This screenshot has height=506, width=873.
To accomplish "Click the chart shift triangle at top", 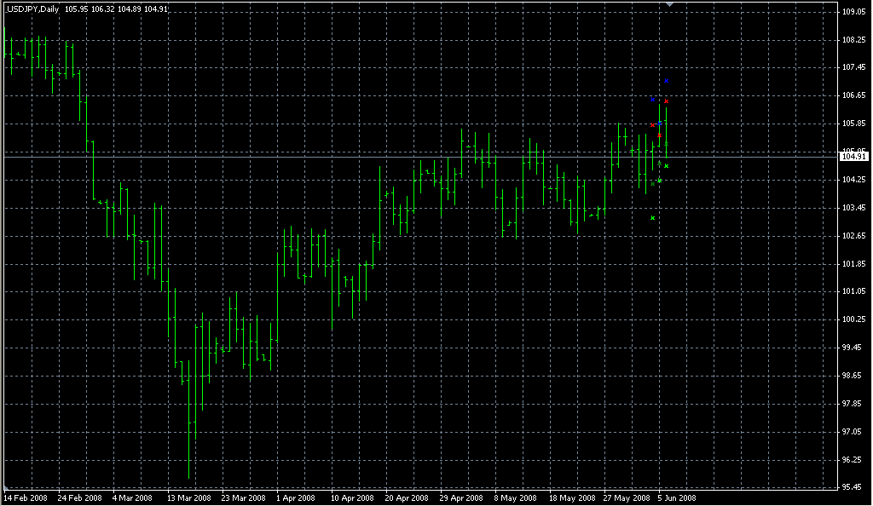I will 670,5.
